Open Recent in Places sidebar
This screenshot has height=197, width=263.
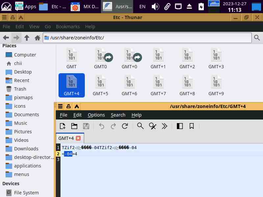pyautogui.click(x=22, y=80)
